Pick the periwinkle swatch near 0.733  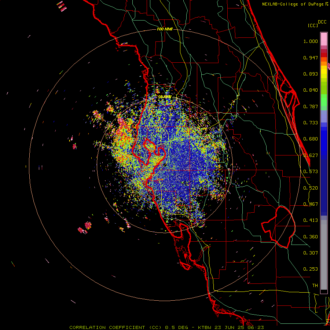(324, 116)
